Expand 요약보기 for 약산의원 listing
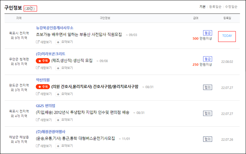Screen dimensions: 246x154 [x=65, y=94]
